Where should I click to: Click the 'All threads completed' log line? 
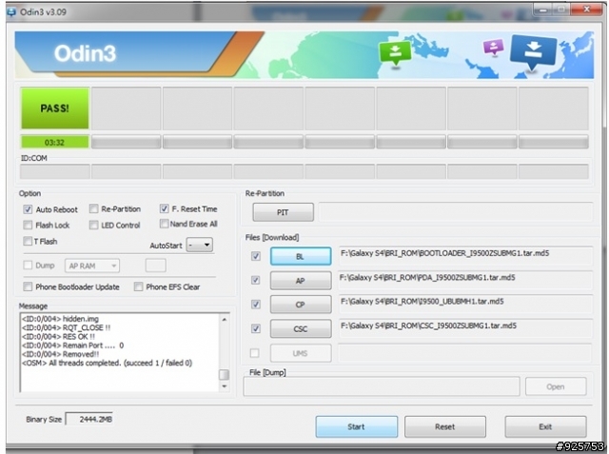(108, 364)
